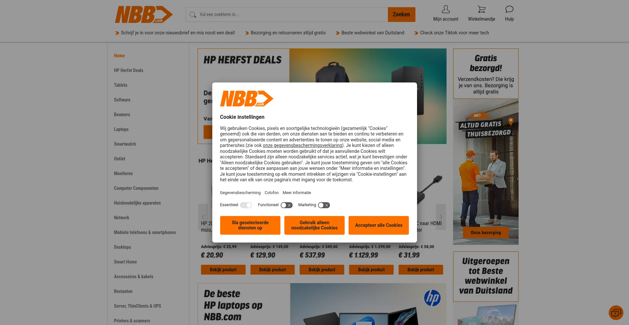This screenshot has height=325, width=629.
Task: Toggle the Essentieel cookie switch
Action: [x=246, y=205]
